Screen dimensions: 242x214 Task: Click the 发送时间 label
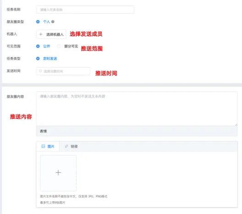pos(14,71)
